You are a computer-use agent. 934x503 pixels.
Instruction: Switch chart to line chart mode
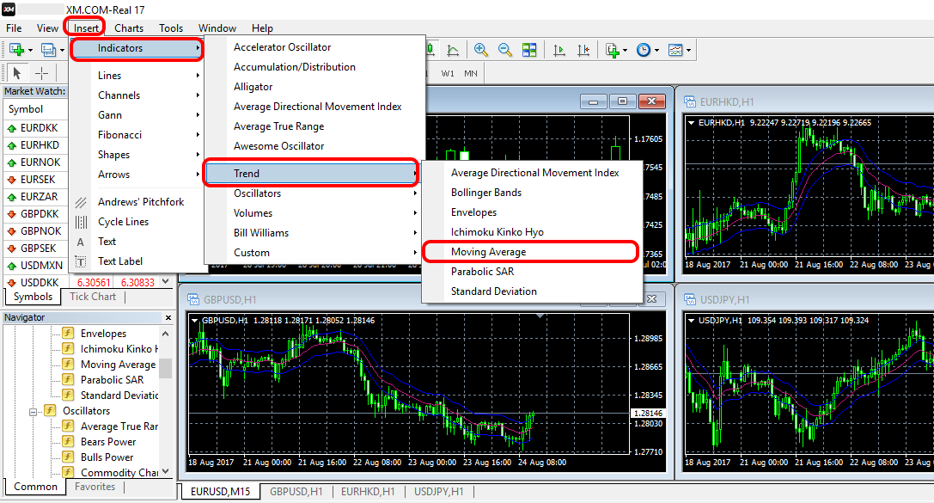coord(453,50)
